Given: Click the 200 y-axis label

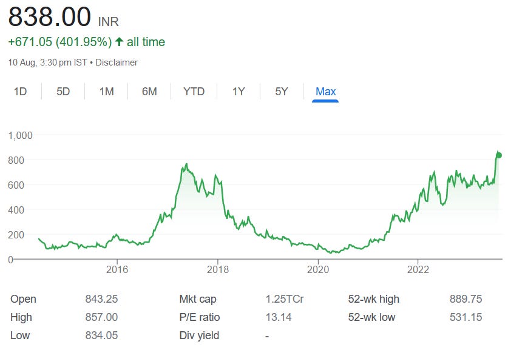Looking at the screenshot, I should point(16,235).
